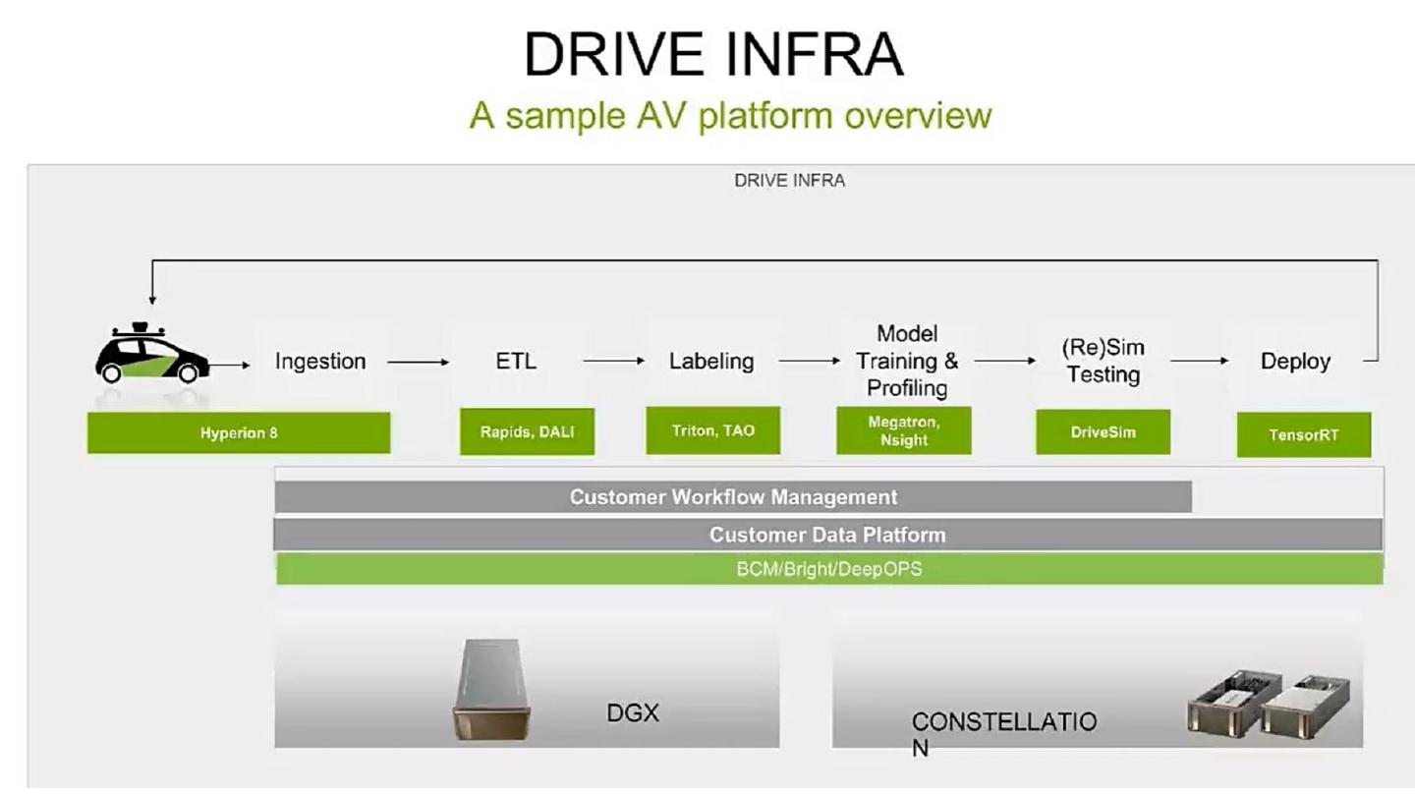This screenshot has width=1415, height=796.
Task: Select the TensorRT green box
Action: click(1304, 434)
